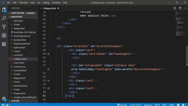Open common.css in the explorer
The image size is (188, 106).
point(23,67)
